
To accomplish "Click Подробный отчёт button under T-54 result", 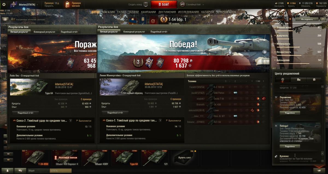I will (x=115, y=112).
